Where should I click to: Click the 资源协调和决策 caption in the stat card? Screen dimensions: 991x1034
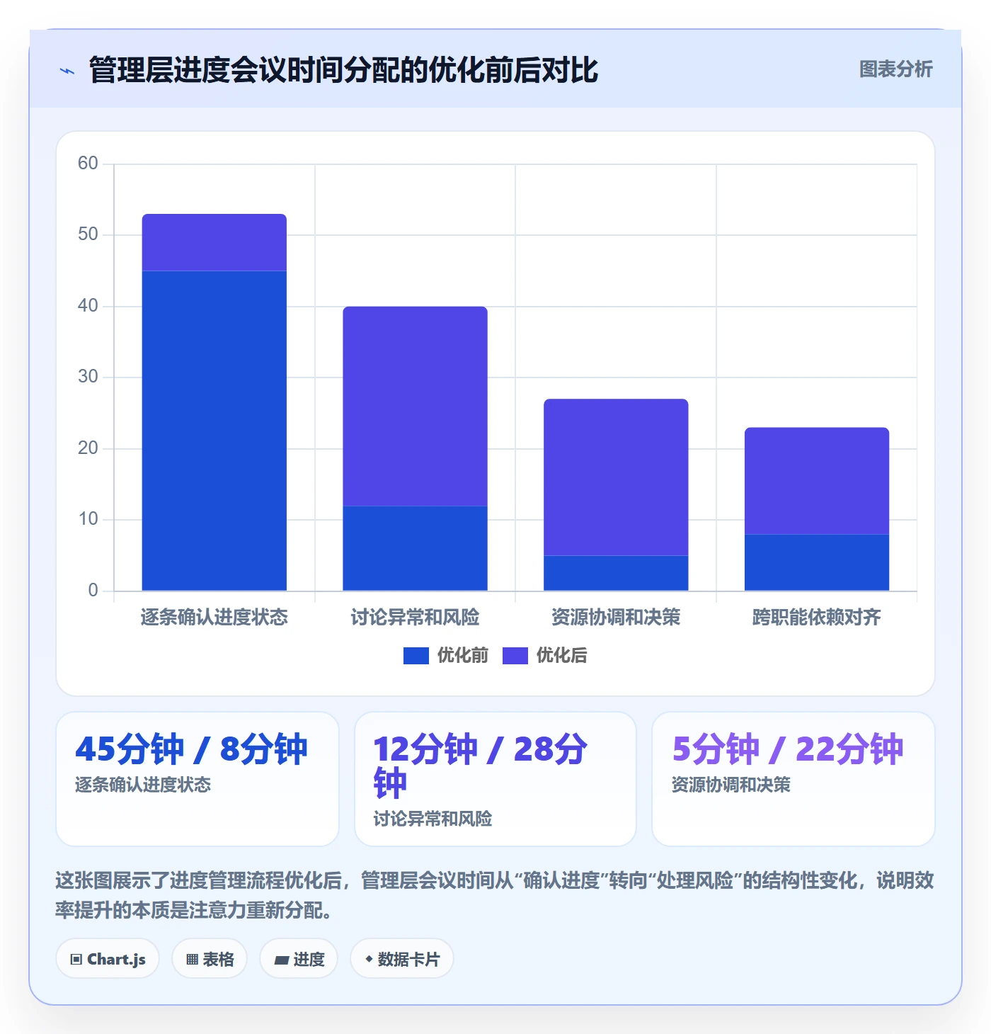pyautogui.click(x=731, y=785)
